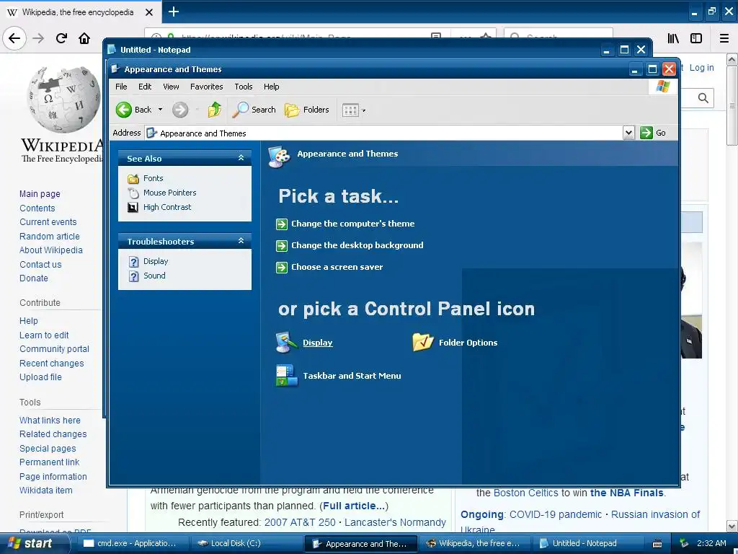This screenshot has width=738, height=554.
Task: Go up one folder level icon
Action: pyautogui.click(x=215, y=110)
